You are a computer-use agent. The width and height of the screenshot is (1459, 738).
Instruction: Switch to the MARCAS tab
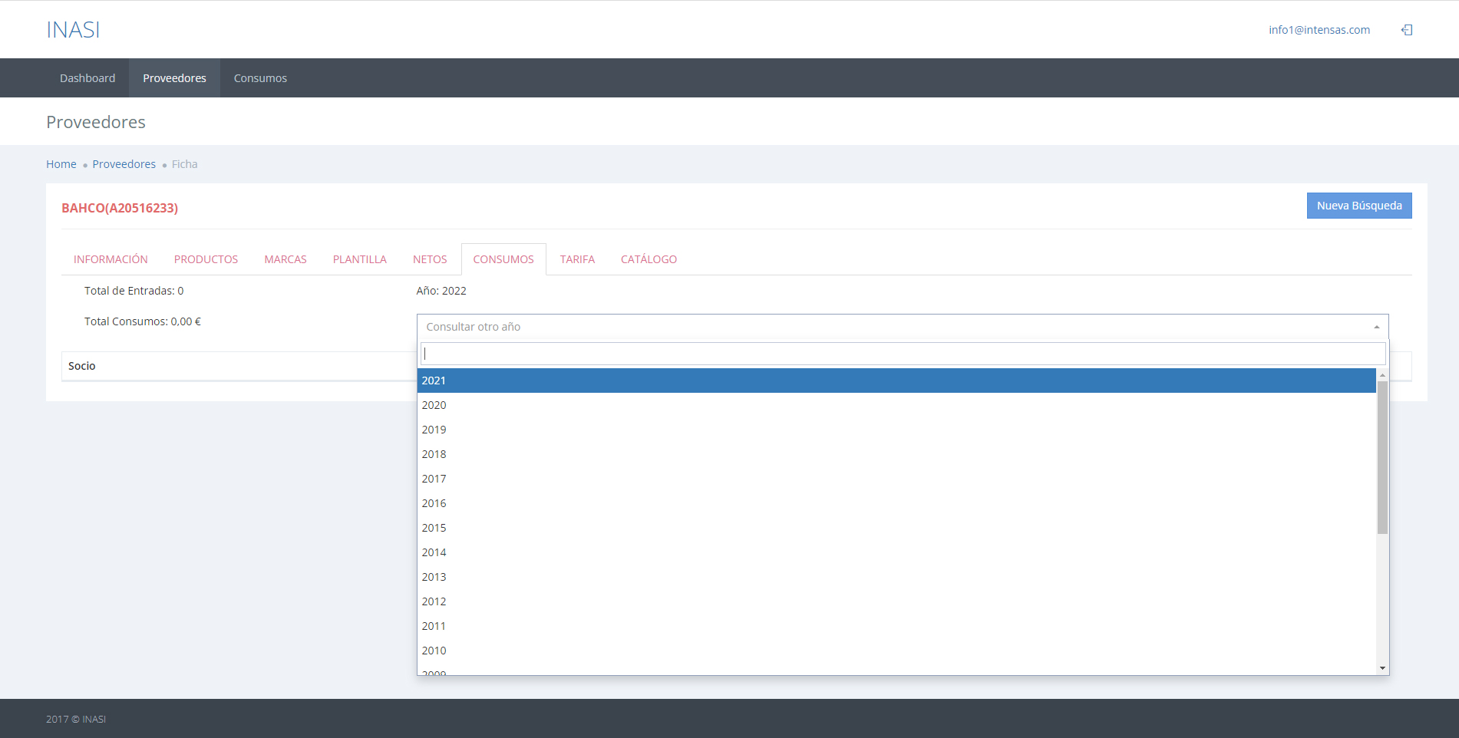(x=286, y=259)
